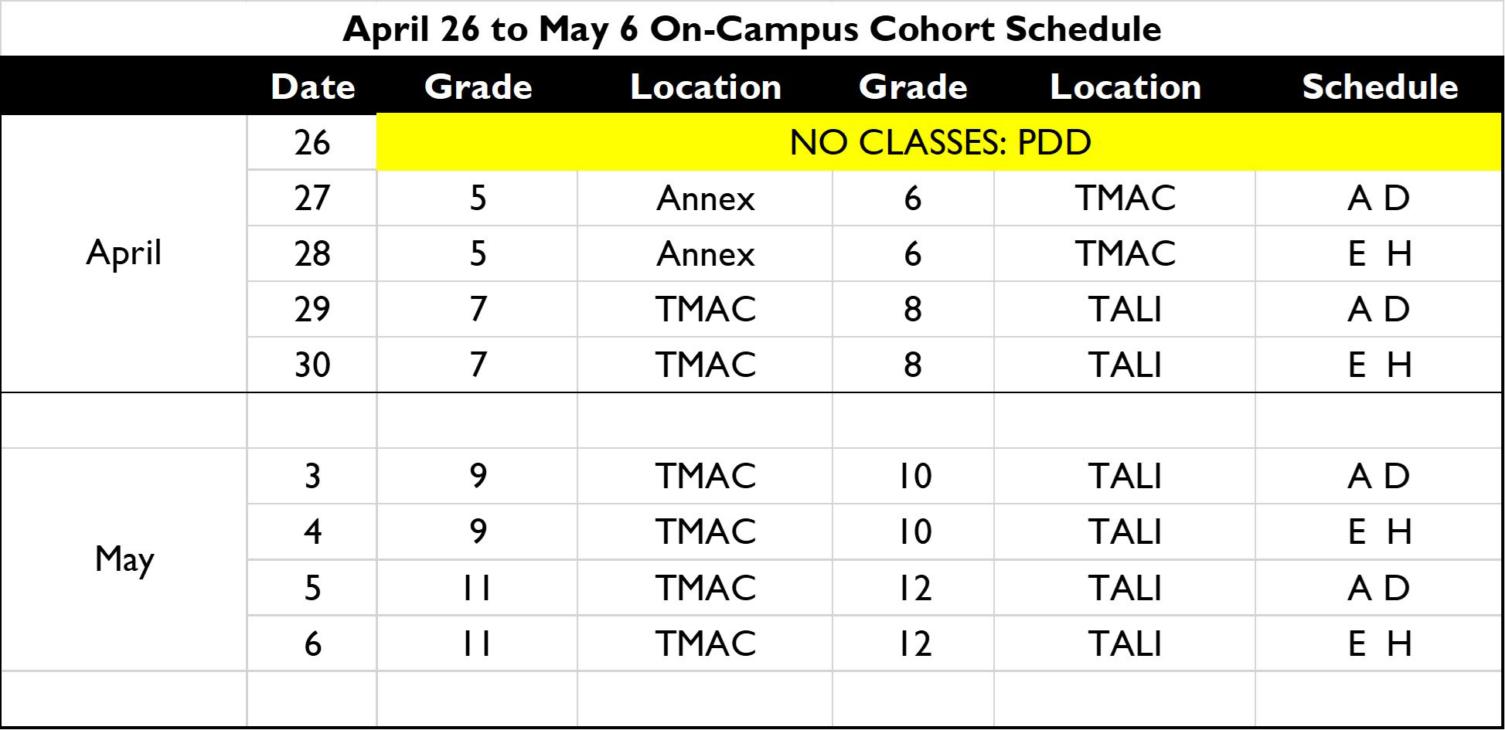Click the April month label cell
The image size is (1505, 730).
click(x=124, y=253)
